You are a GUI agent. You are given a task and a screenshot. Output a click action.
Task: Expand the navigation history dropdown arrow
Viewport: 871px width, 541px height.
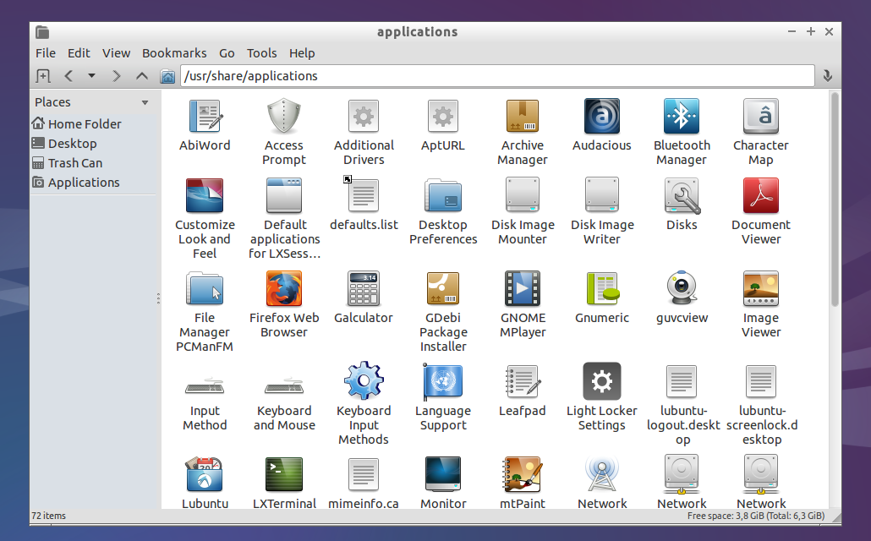(x=91, y=75)
